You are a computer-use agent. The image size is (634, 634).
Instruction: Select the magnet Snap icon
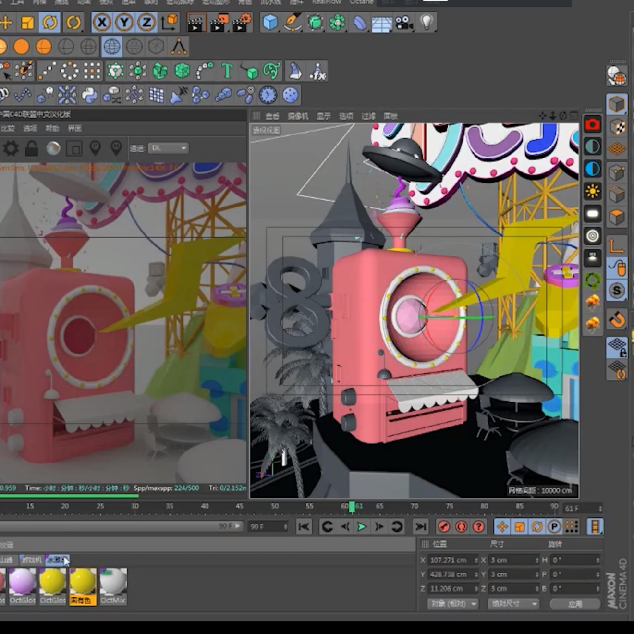coord(617,319)
